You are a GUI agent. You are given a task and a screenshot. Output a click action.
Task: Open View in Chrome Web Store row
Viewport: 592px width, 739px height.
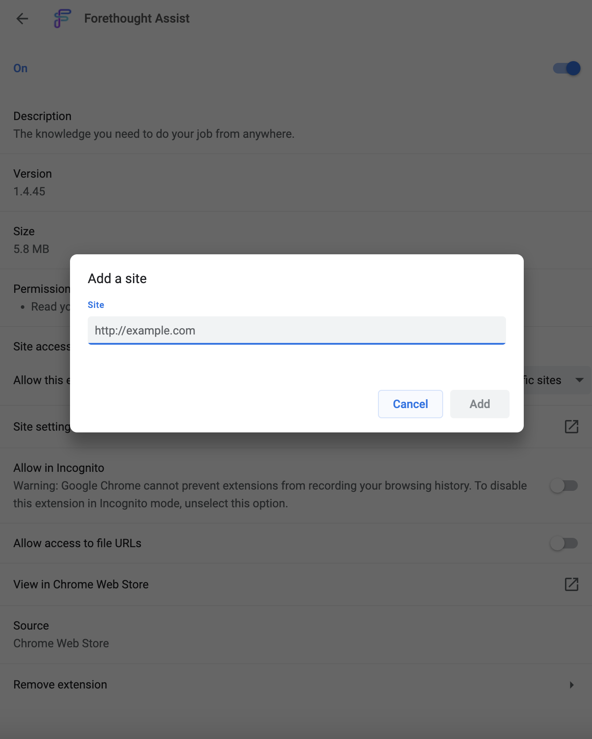296,584
